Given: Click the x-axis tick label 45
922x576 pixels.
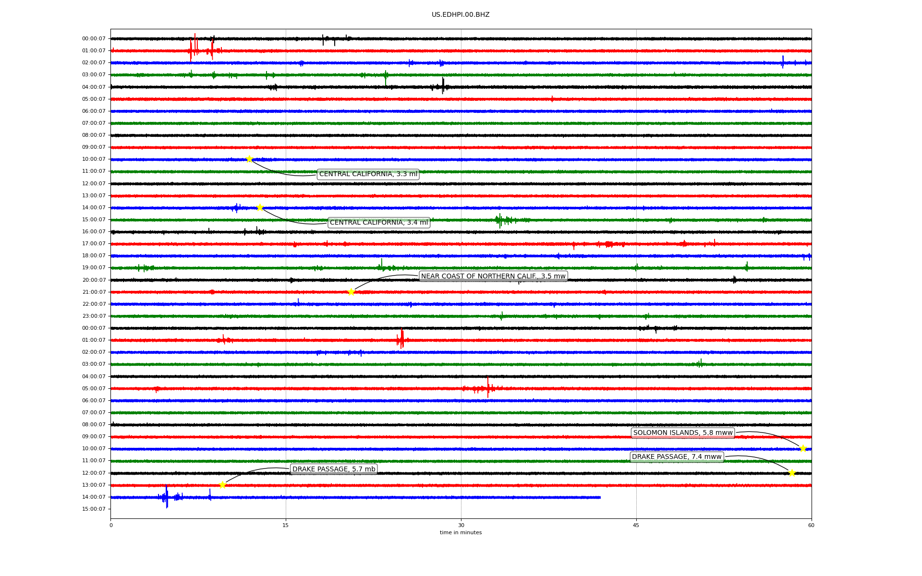Looking at the screenshot, I should click(636, 525).
